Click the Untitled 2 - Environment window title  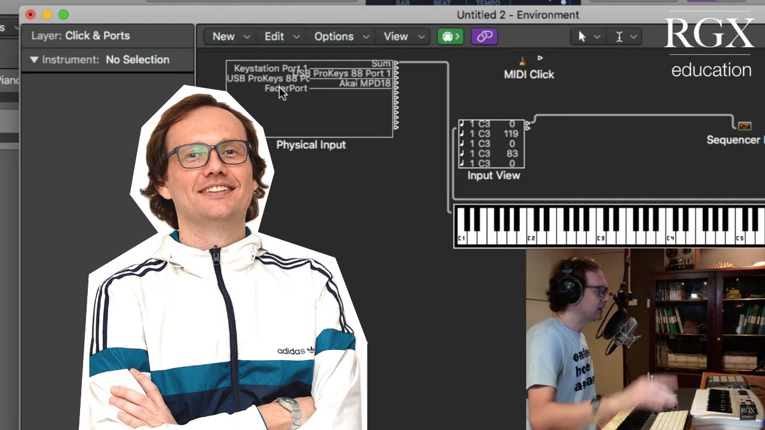click(x=518, y=15)
